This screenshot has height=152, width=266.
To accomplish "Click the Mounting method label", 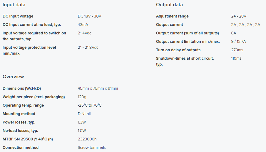I will [19, 114].
